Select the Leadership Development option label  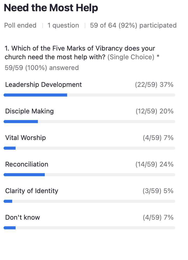tap(43, 85)
